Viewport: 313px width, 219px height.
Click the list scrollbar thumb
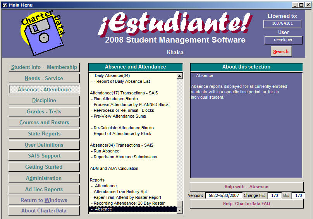[x=180, y=204]
